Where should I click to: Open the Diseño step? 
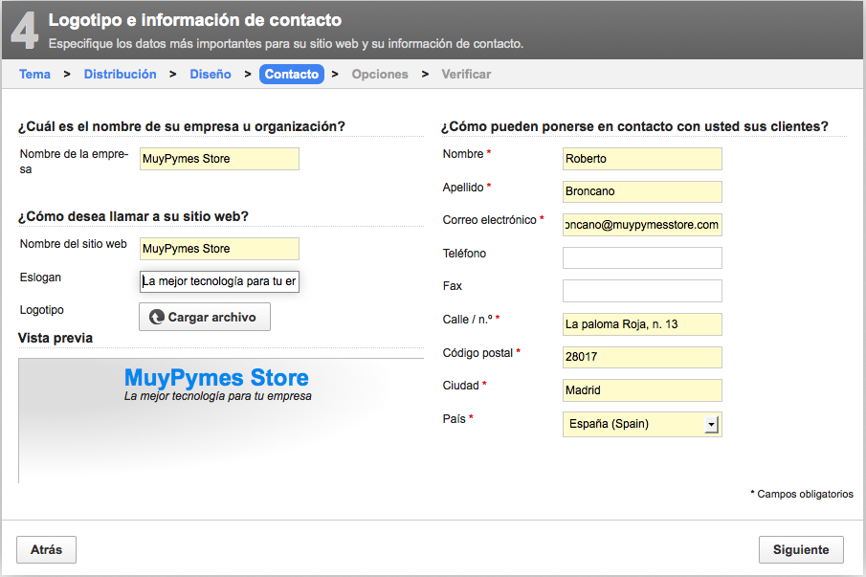point(210,74)
